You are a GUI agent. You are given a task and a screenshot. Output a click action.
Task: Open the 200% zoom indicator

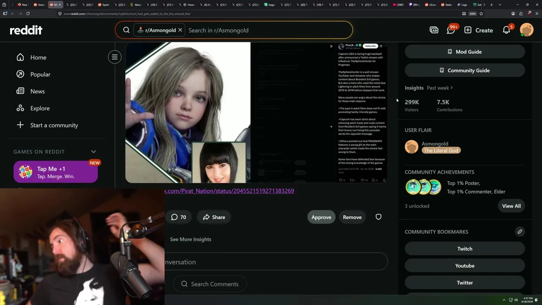coord(473,14)
